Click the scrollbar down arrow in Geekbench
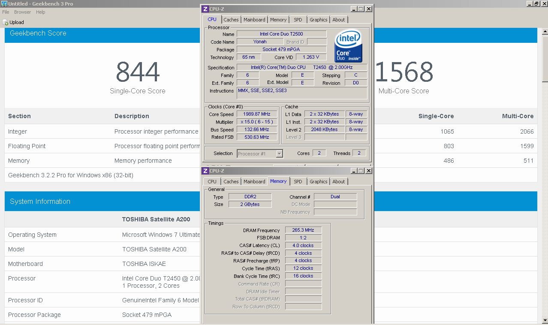The image size is (548, 325). pyautogui.click(x=545, y=320)
